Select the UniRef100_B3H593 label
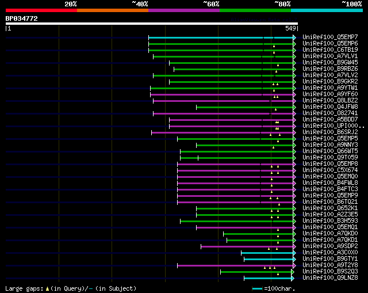Image resolution: width=368 pixels, height=293 pixels. [330, 221]
